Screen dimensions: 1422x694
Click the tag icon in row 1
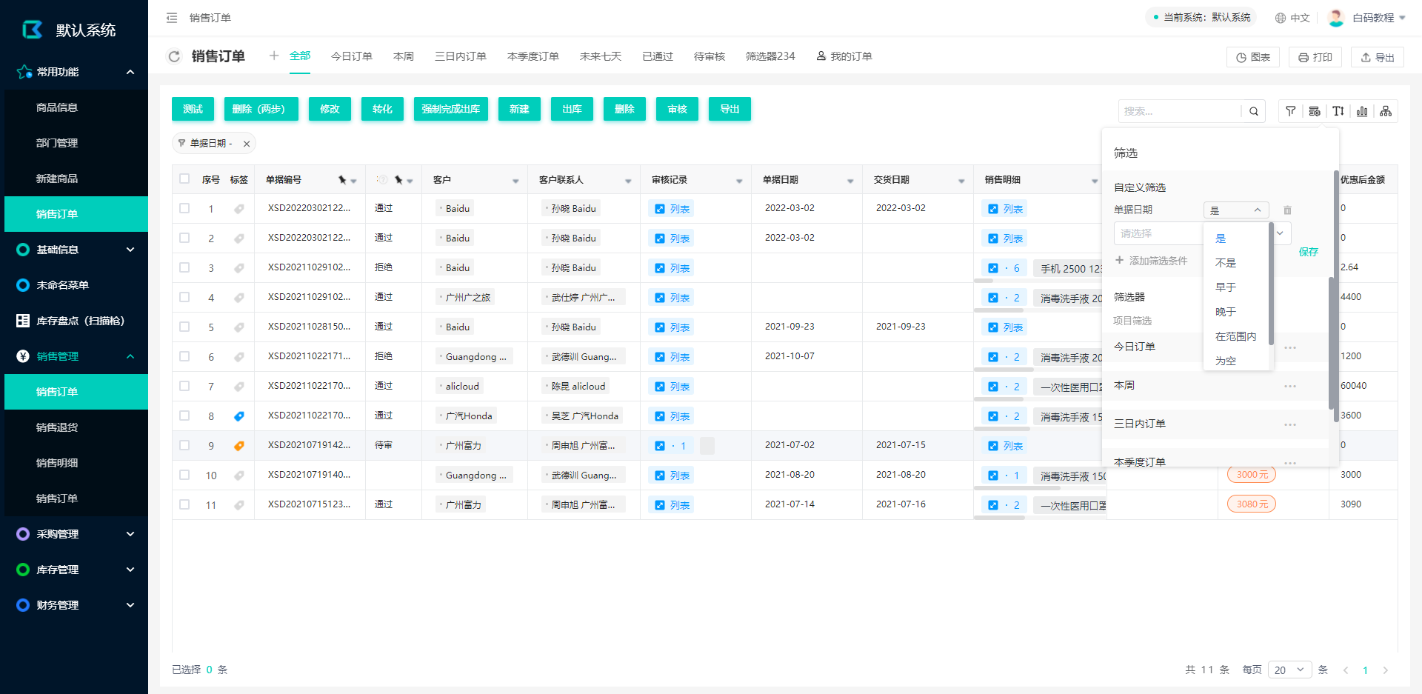pos(239,209)
